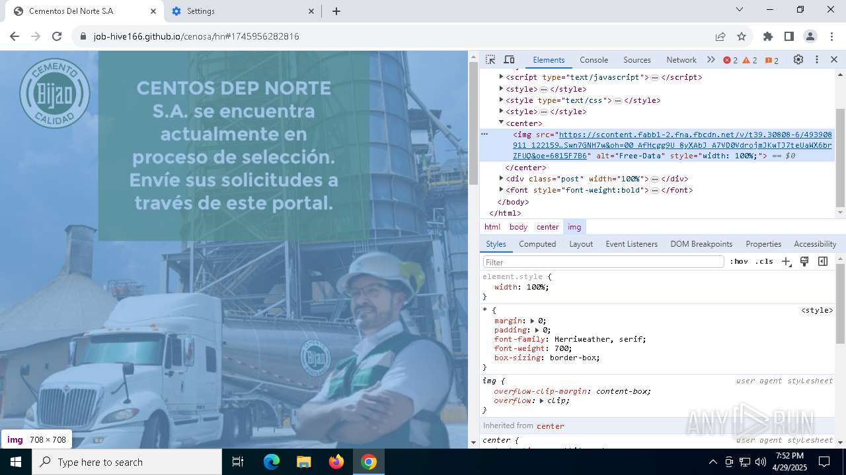Viewport: 846px width, 475px height.
Task: Toggle the :hov element state button
Action: click(x=739, y=262)
